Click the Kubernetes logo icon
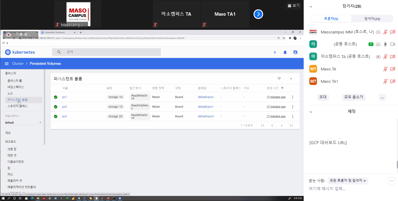 (x=8, y=52)
